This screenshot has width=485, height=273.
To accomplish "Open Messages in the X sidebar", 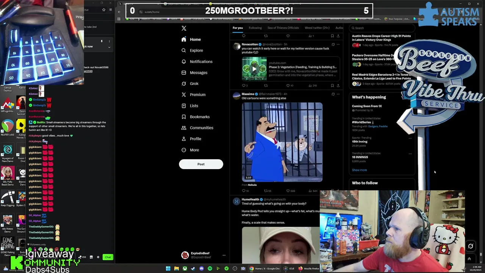I will pyautogui.click(x=194, y=72).
